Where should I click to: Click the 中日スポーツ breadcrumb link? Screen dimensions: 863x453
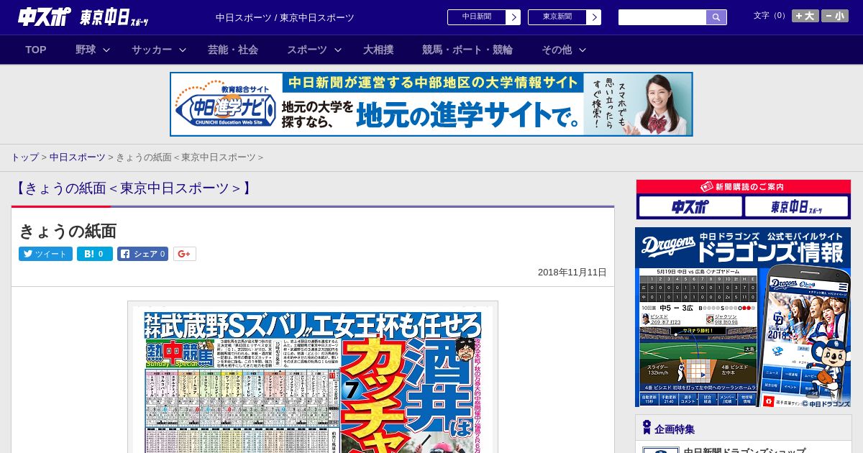click(78, 157)
